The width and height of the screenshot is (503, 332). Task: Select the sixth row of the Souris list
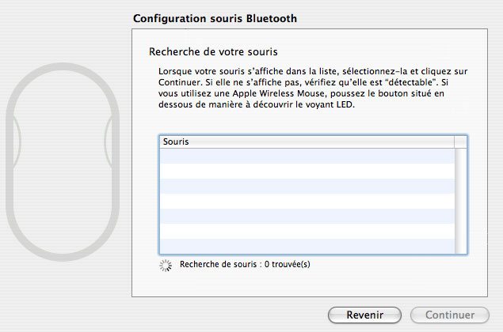point(307,231)
